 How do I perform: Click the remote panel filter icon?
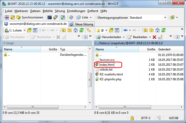coord(117,30)
